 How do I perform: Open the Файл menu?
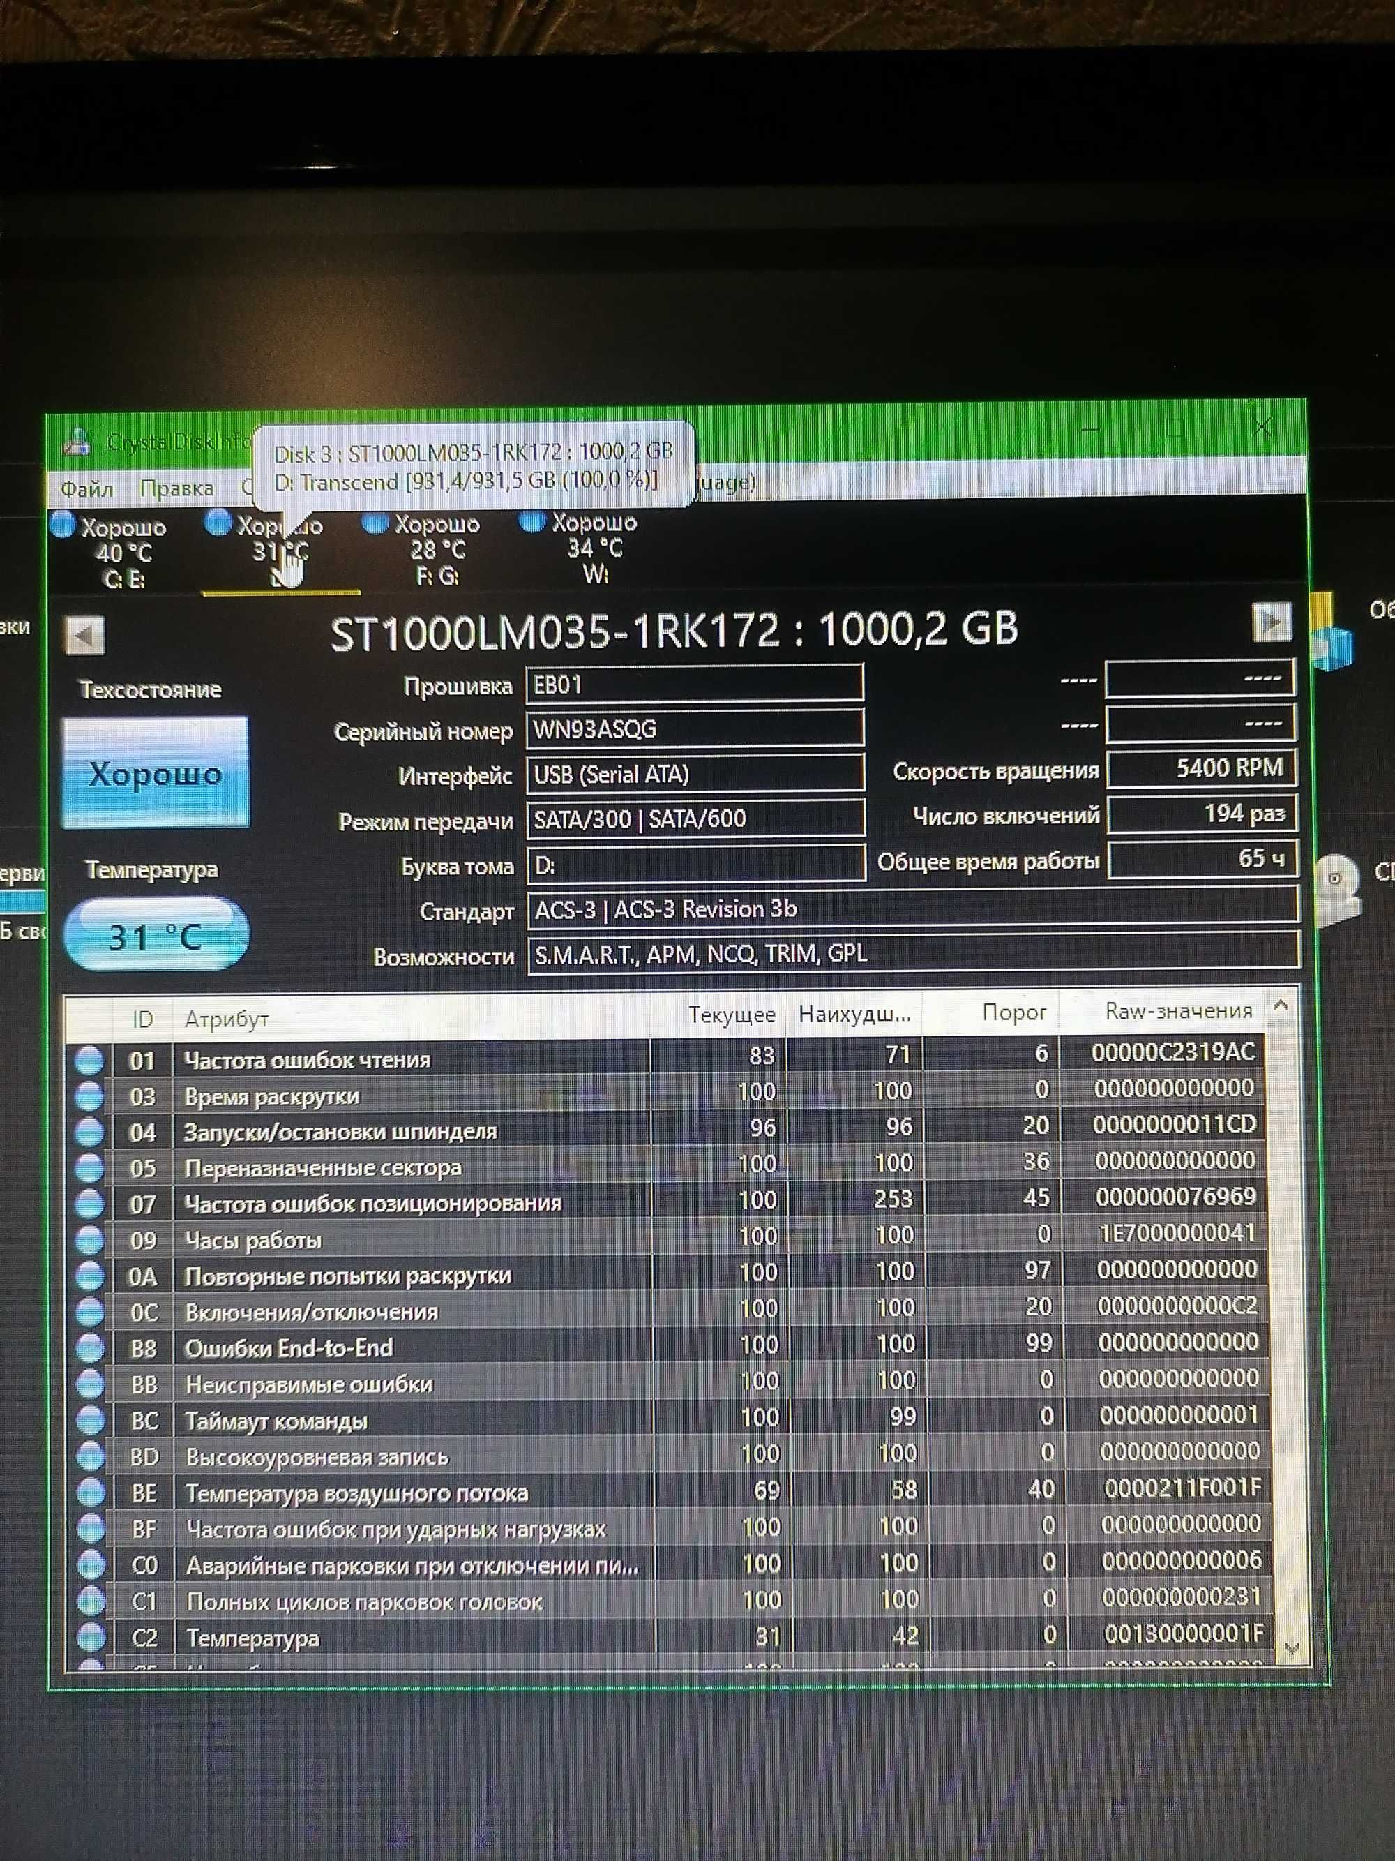tap(86, 489)
